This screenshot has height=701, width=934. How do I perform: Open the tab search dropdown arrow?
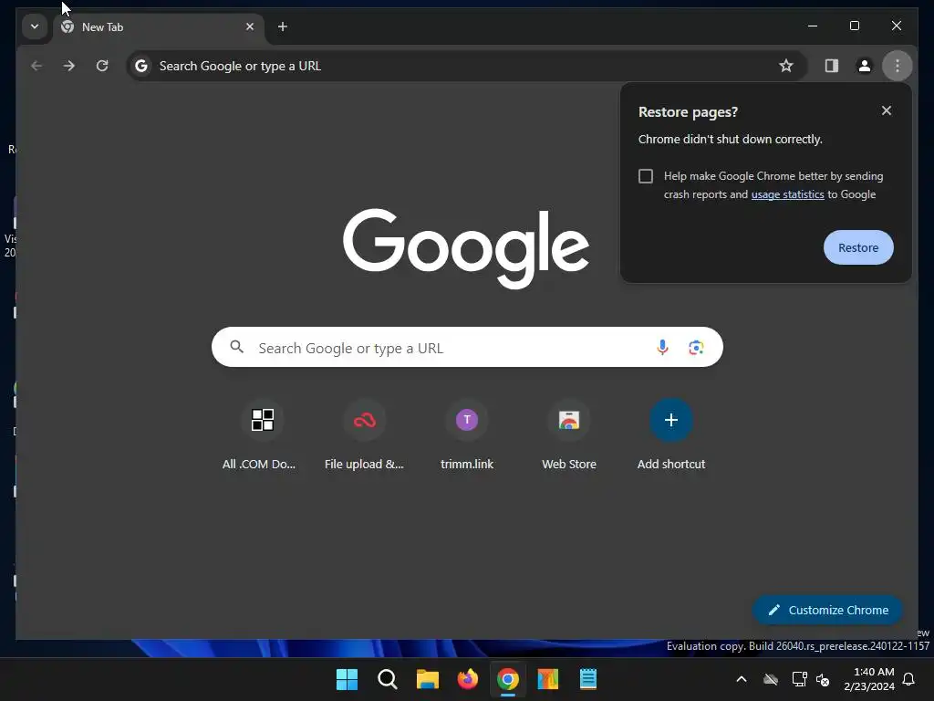(x=35, y=26)
